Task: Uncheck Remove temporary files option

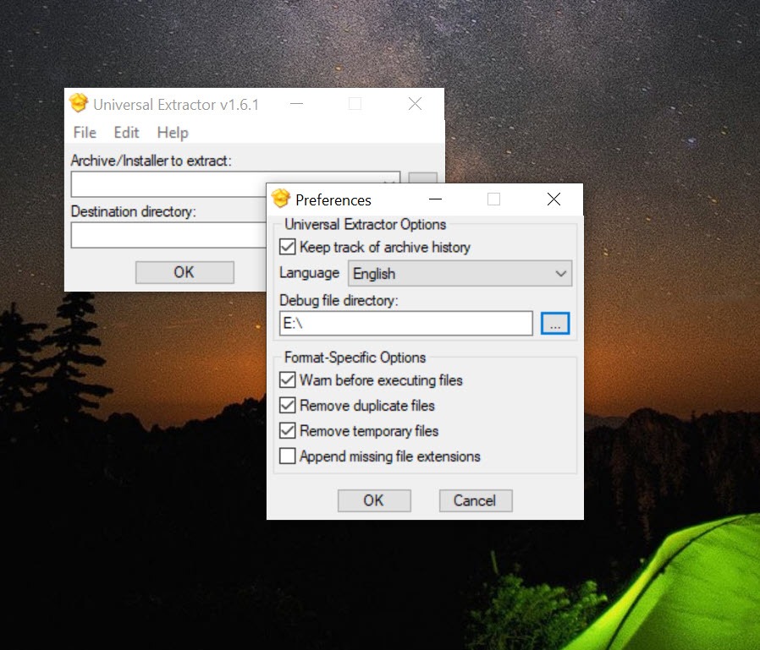Action: point(288,431)
